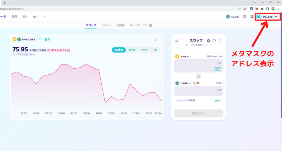Click the page vertical scrollbar
282x151 pixels.
[x=281, y=65]
